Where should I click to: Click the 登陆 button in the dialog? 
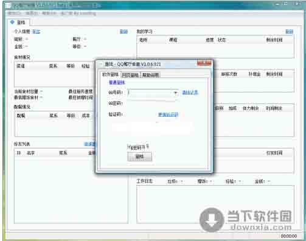(139, 156)
